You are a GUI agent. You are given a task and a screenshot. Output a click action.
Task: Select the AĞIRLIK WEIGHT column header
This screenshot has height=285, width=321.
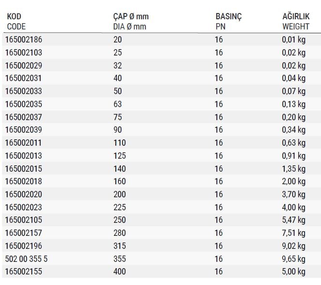point(296,22)
